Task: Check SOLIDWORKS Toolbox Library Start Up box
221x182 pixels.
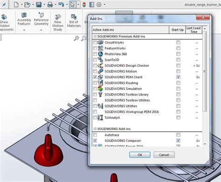Action: point(178,94)
